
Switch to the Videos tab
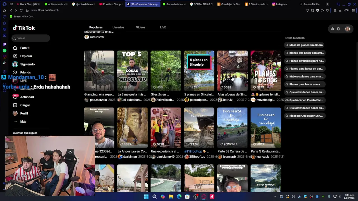(141, 27)
